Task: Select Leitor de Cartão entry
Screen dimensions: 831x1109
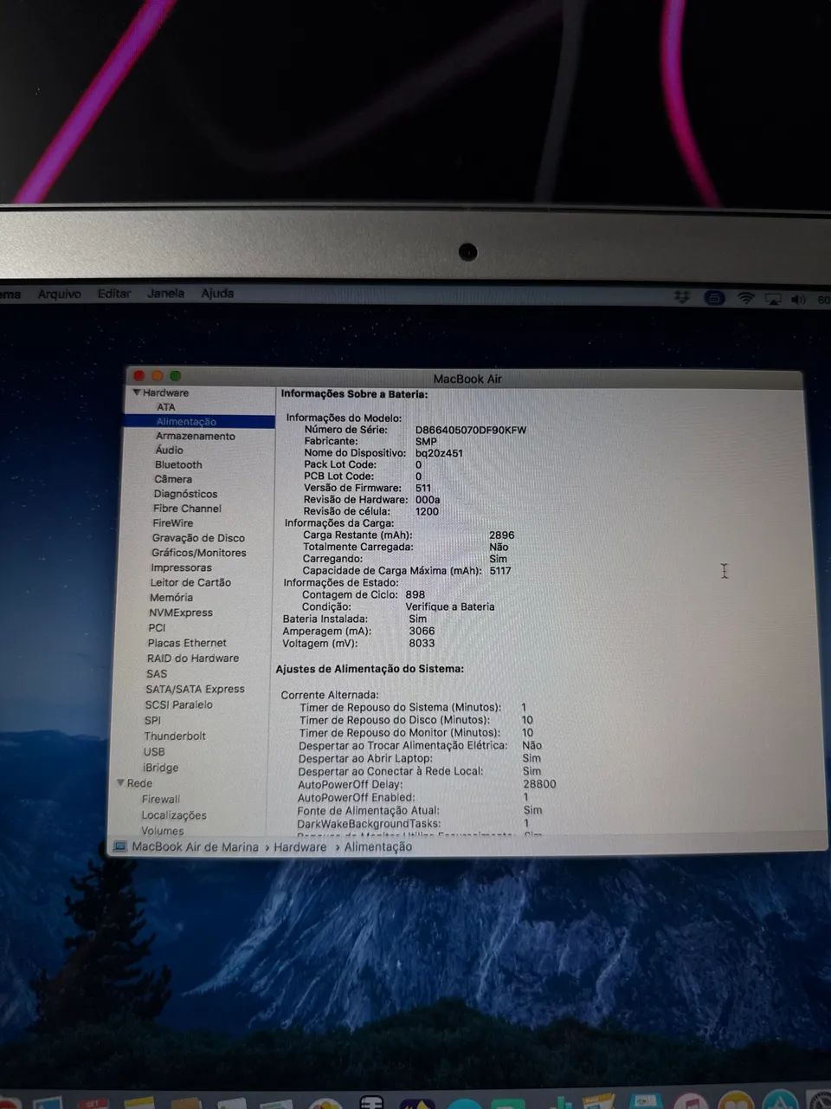Action: tap(190, 582)
